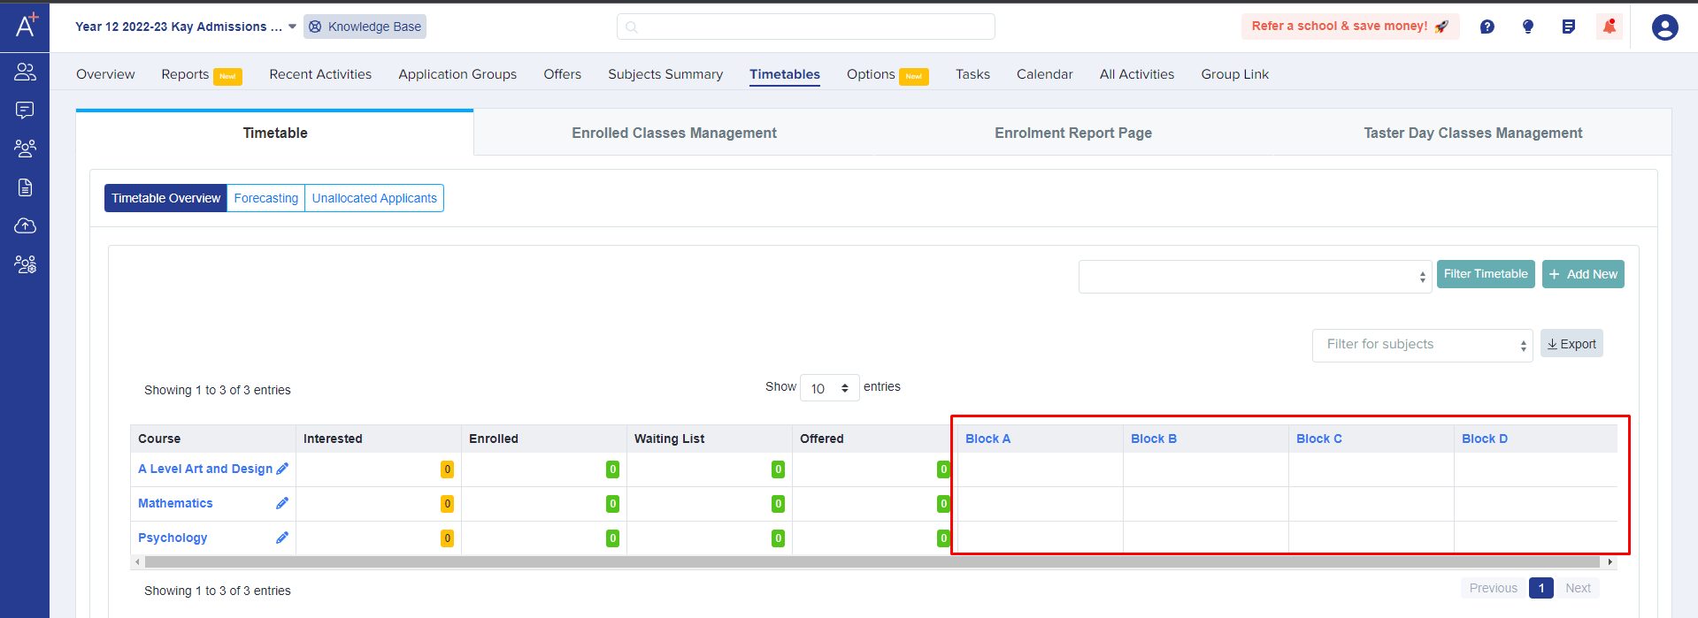Viewport: 1698px width, 618px height.
Task: Switch to Enrolment Report Page tab
Action: tap(1073, 133)
